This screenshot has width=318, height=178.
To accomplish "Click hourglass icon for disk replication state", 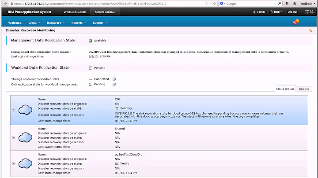I will 90,84.
